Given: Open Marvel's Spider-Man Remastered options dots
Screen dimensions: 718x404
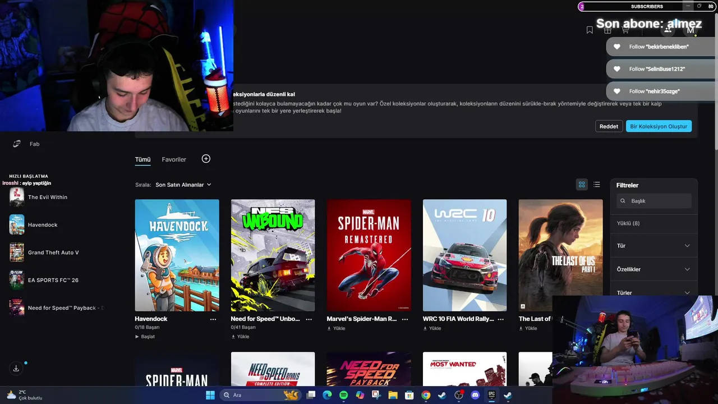Looking at the screenshot, I should coord(405,319).
